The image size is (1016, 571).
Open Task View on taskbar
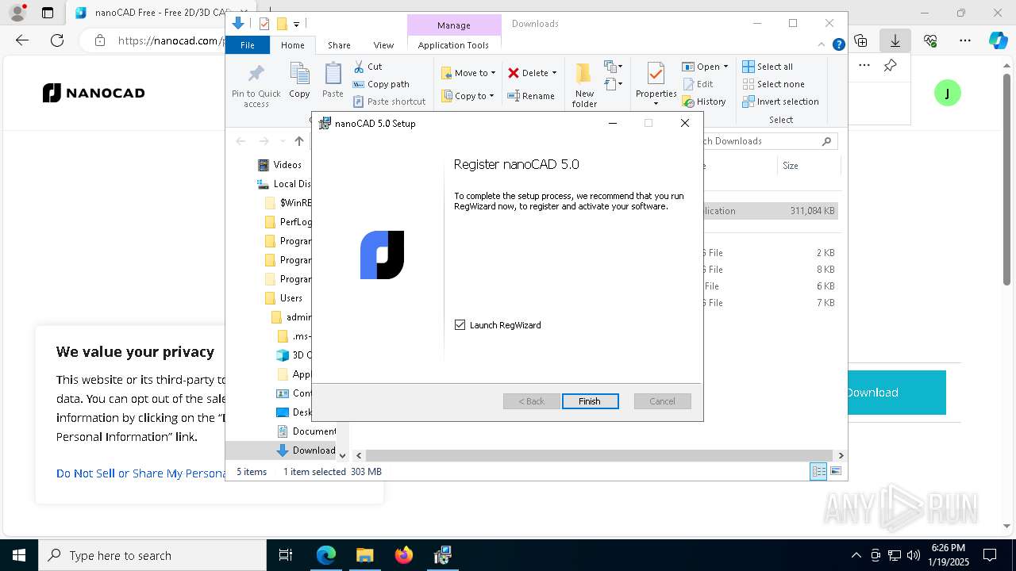coord(286,555)
